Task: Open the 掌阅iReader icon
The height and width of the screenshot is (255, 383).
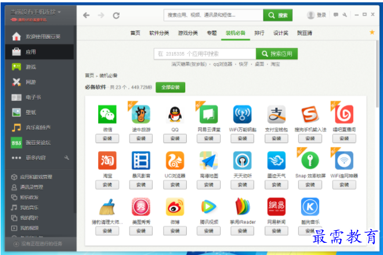Action: 243,207
